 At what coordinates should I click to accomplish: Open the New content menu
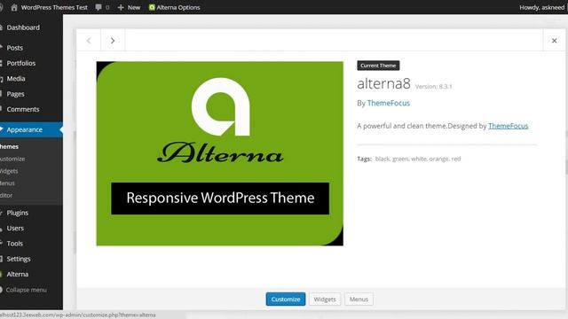click(134, 7)
